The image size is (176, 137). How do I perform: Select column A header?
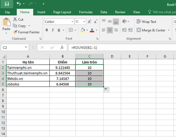click(x=28, y=56)
